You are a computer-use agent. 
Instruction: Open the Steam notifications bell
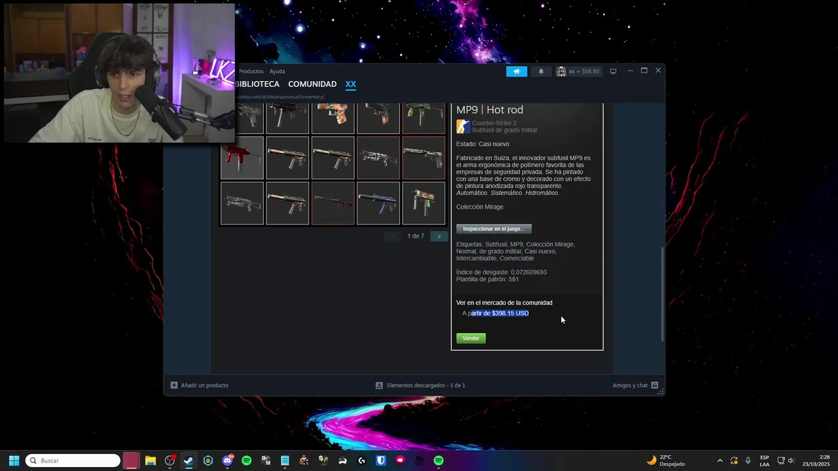click(541, 71)
